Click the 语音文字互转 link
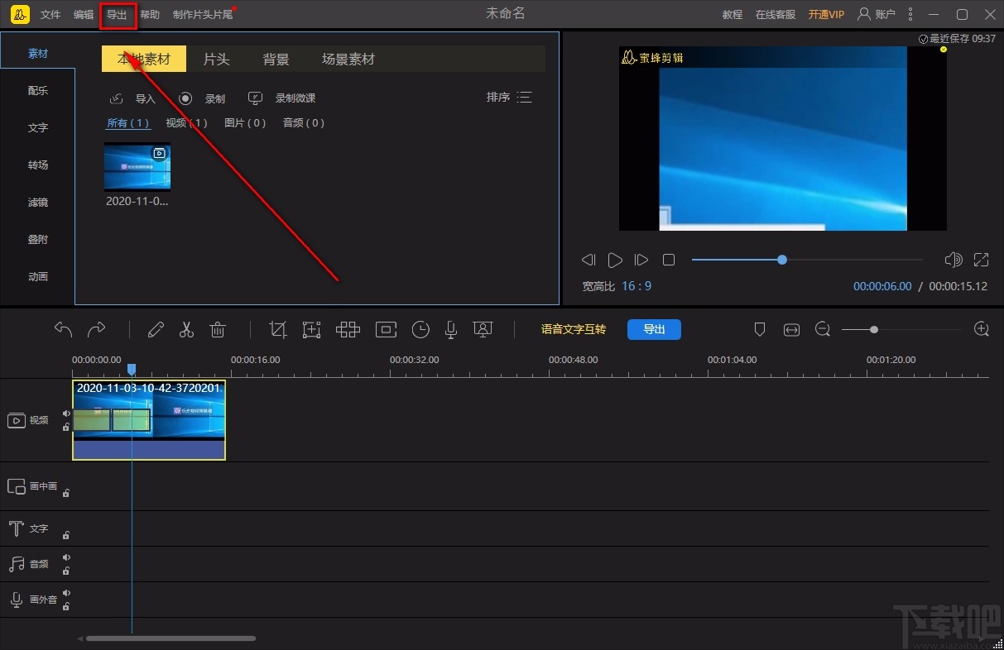 [573, 329]
